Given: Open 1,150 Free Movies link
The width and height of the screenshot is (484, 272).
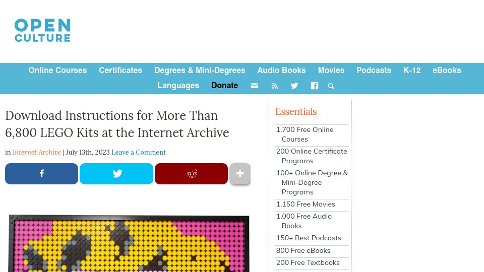Looking at the screenshot, I should 306,204.
